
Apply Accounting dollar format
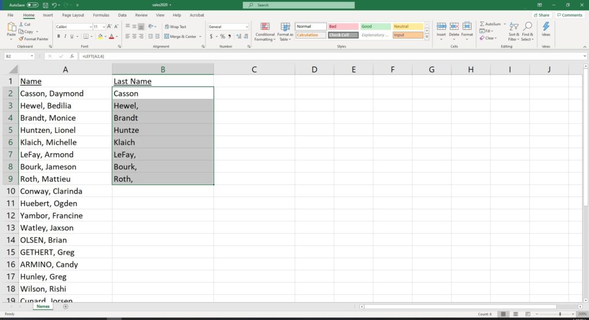tap(211, 36)
